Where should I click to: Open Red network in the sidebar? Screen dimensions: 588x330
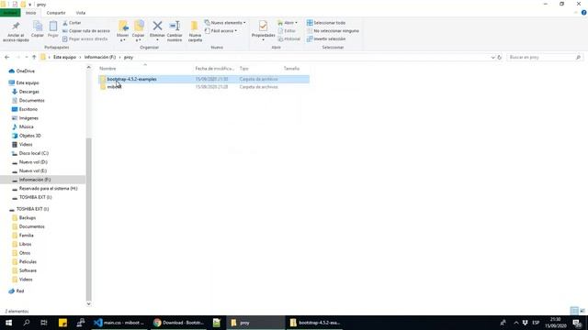pyautogui.click(x=20, y=291)
